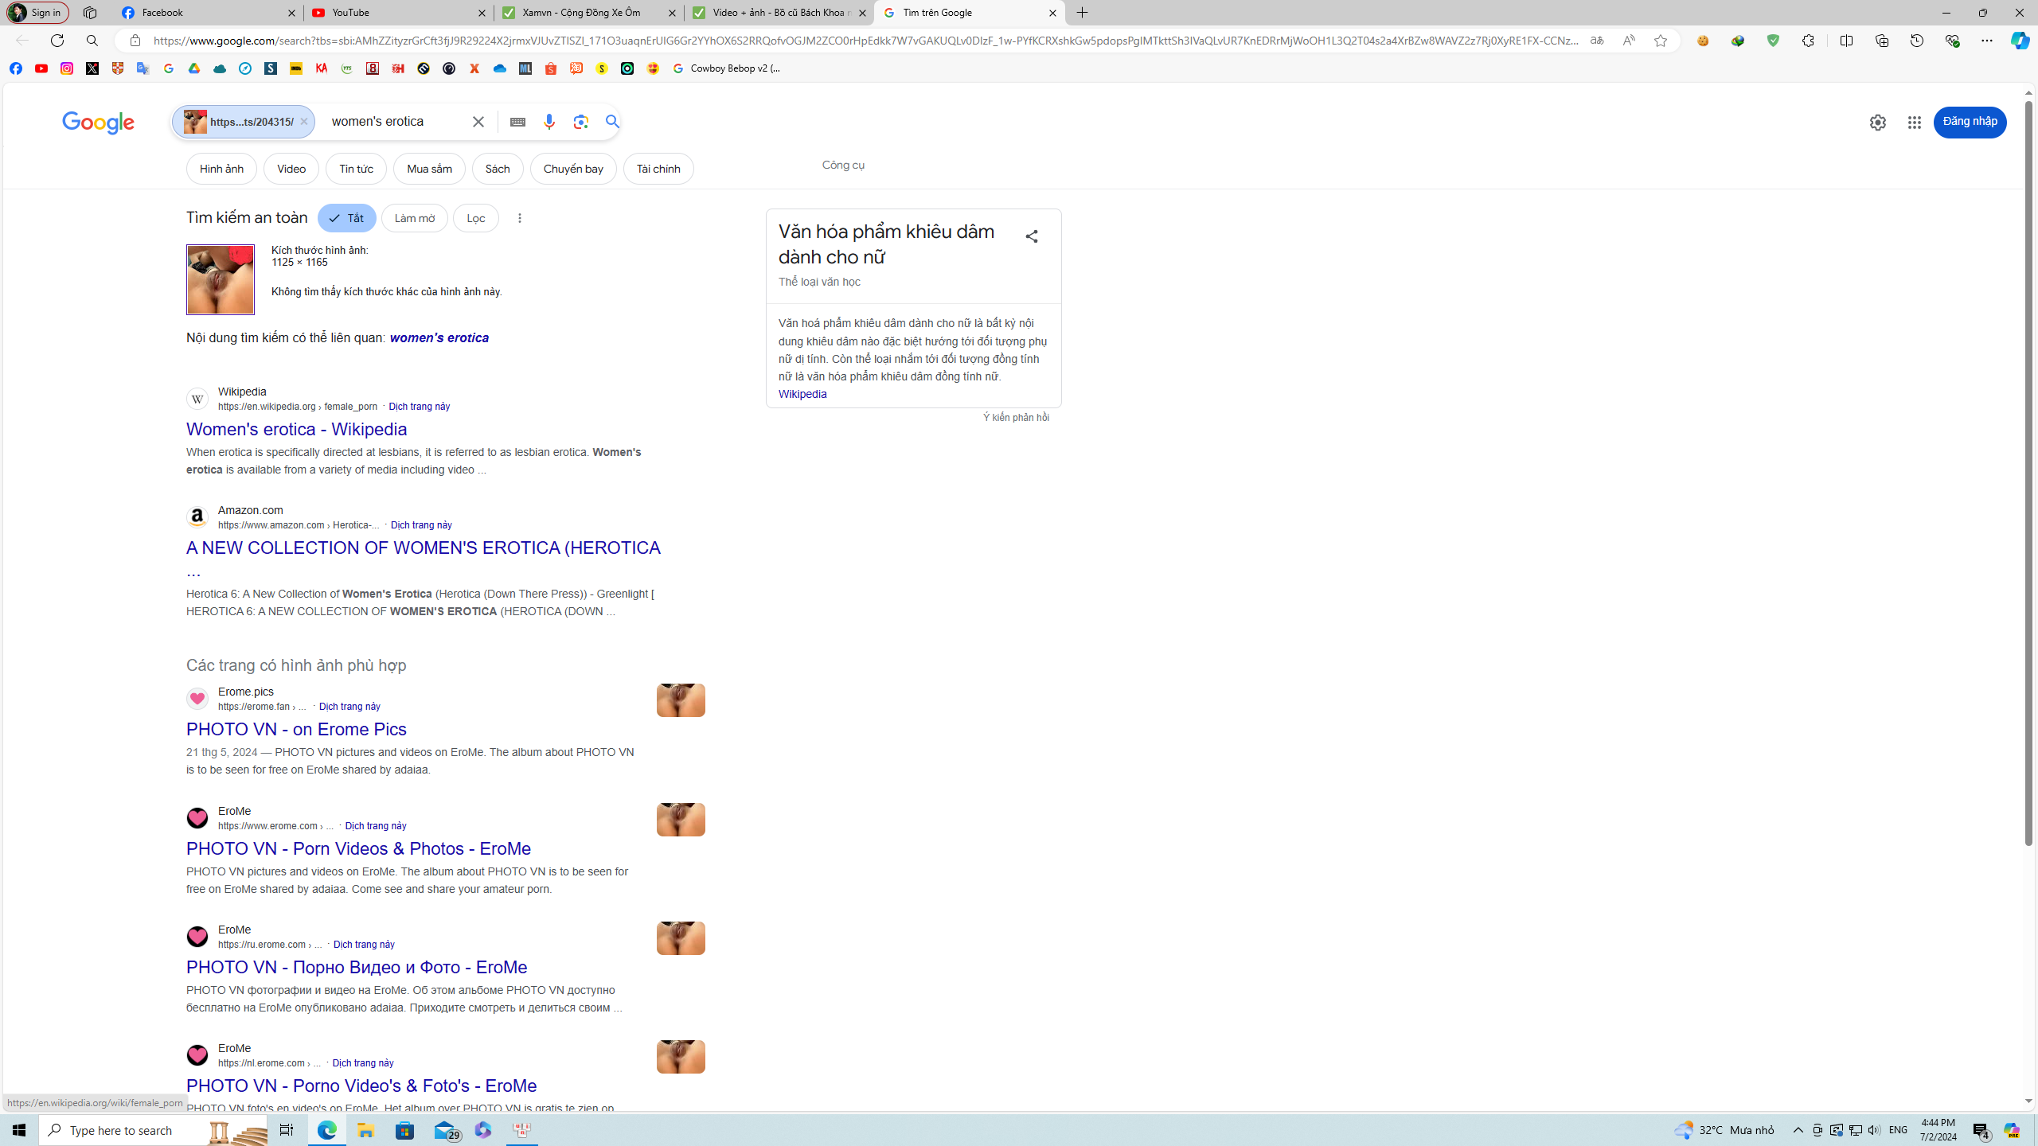Activate voice search with the microphone icon

coord(548,122)
